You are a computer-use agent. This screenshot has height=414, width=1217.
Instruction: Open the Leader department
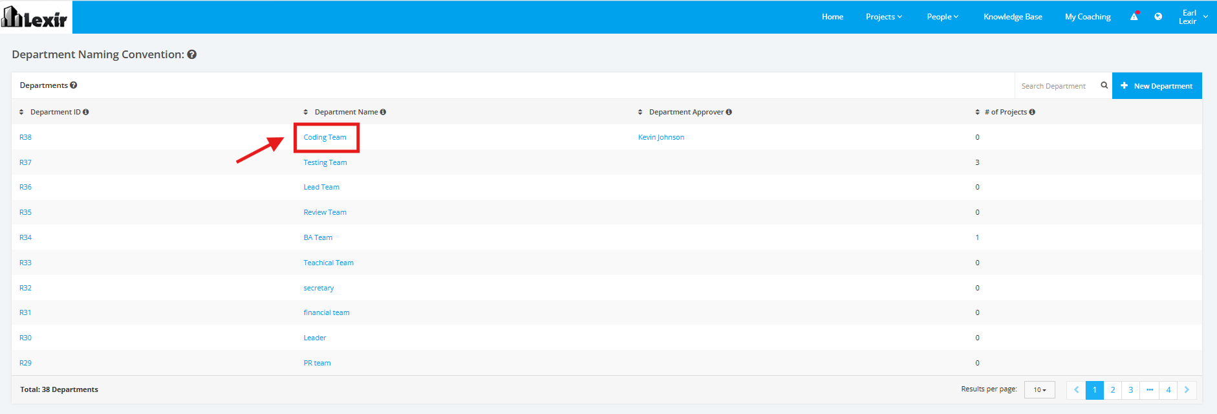pyautogui.click(x=315, y=338)
